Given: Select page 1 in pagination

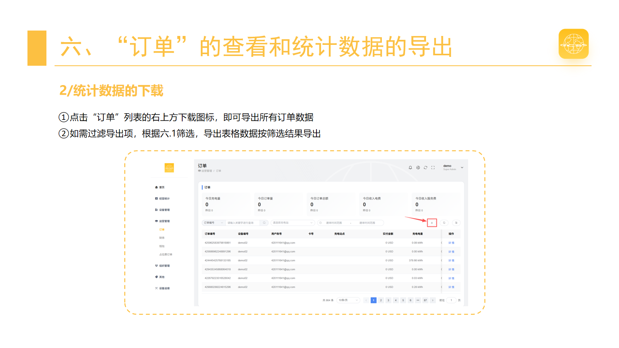Looking at the screenshot, I should pyautogui.click(x=373, y=300).
